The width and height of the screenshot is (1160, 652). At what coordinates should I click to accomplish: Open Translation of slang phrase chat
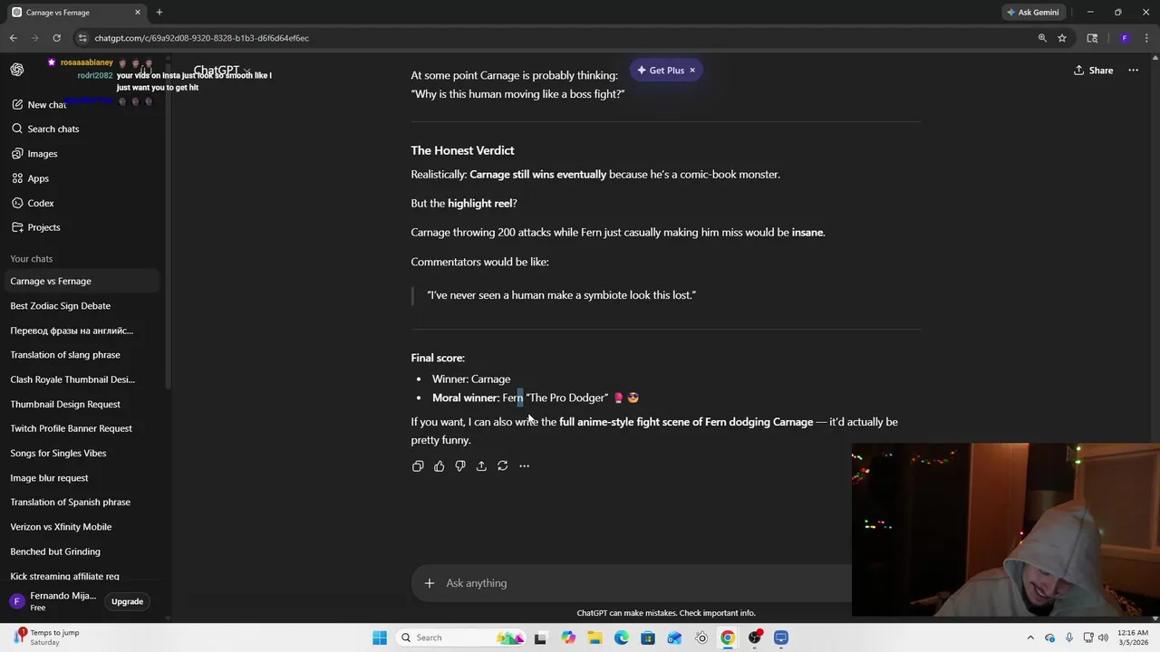coord(80,355)
